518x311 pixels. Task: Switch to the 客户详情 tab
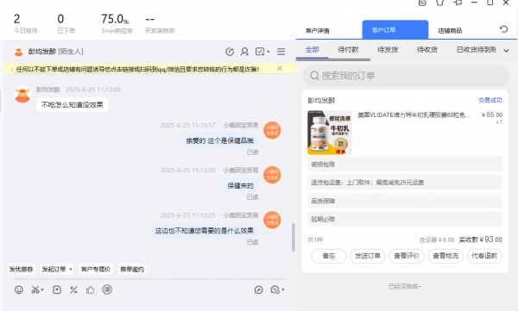317,31
